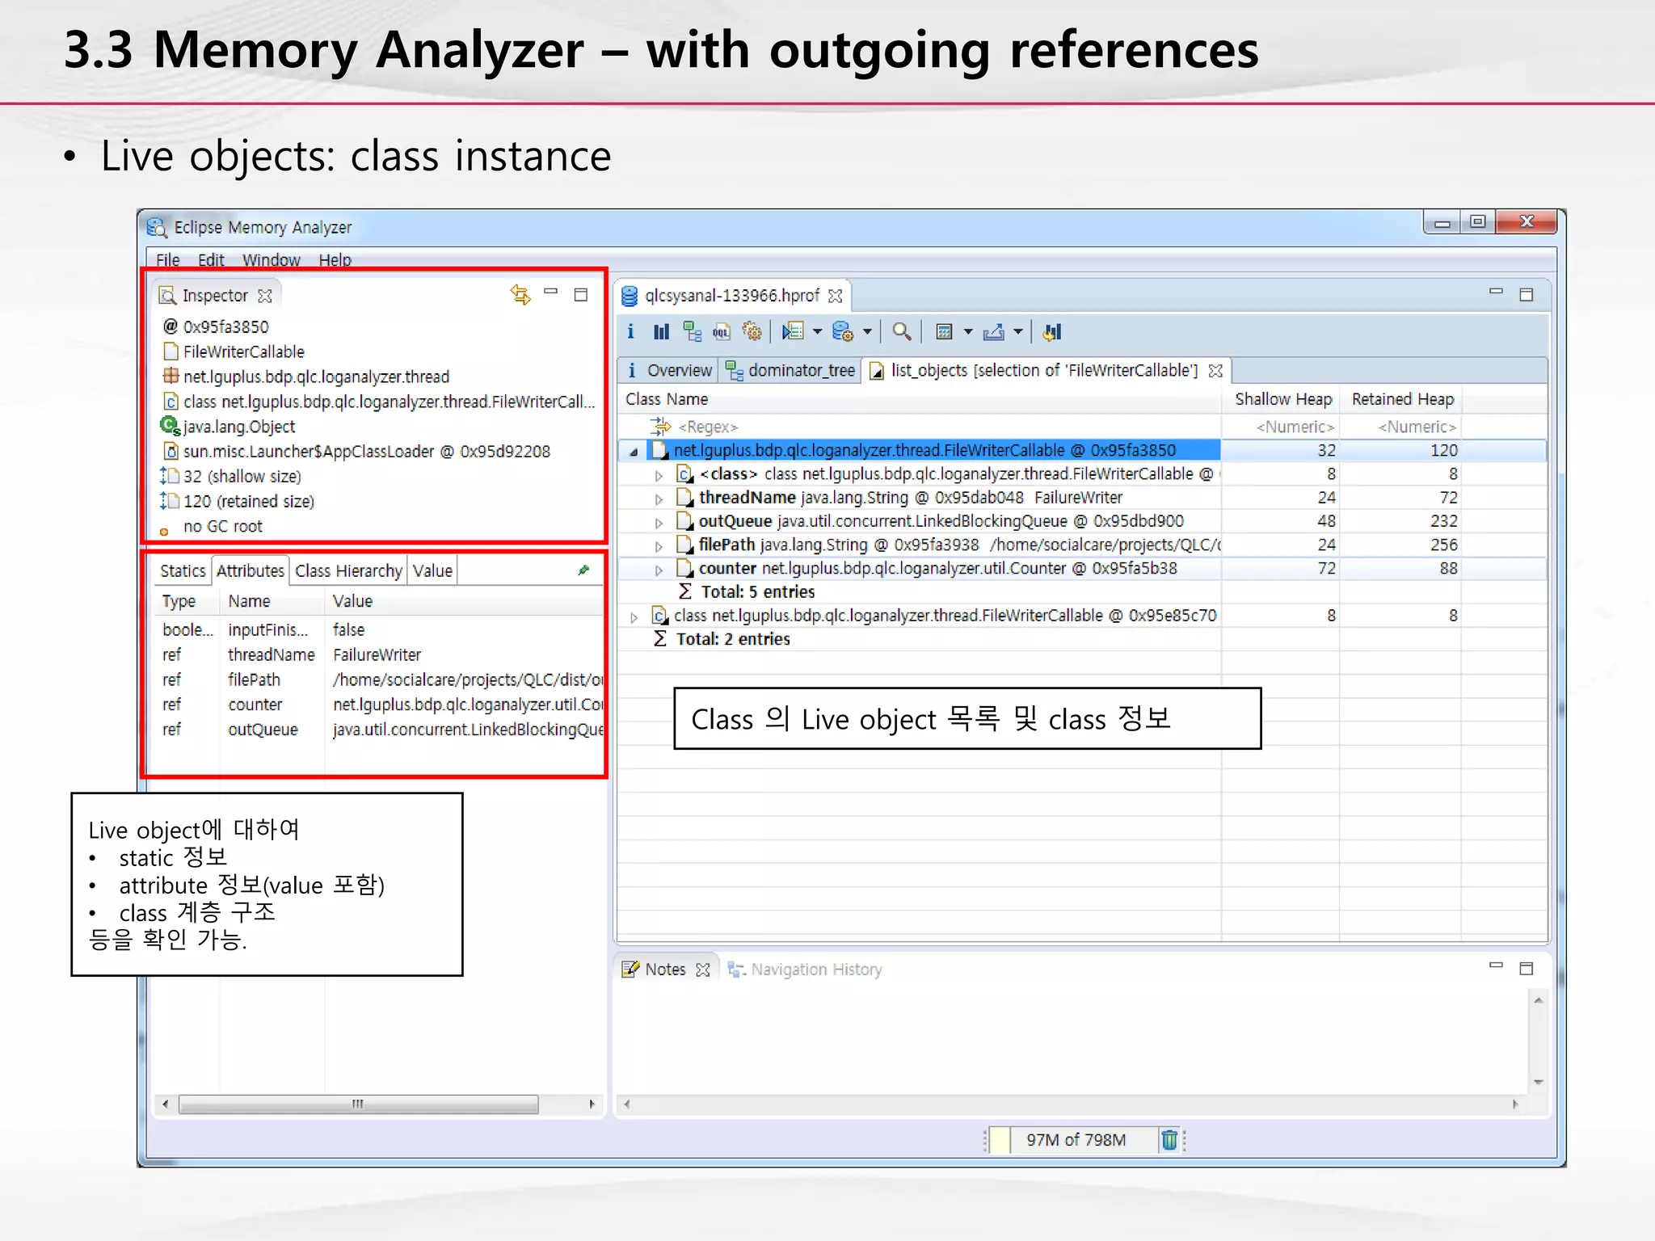The height and width of the screenshot is (1241, 1655).
Task: Select the outQueue attribute row in Inspector
Action: [380, 730]
